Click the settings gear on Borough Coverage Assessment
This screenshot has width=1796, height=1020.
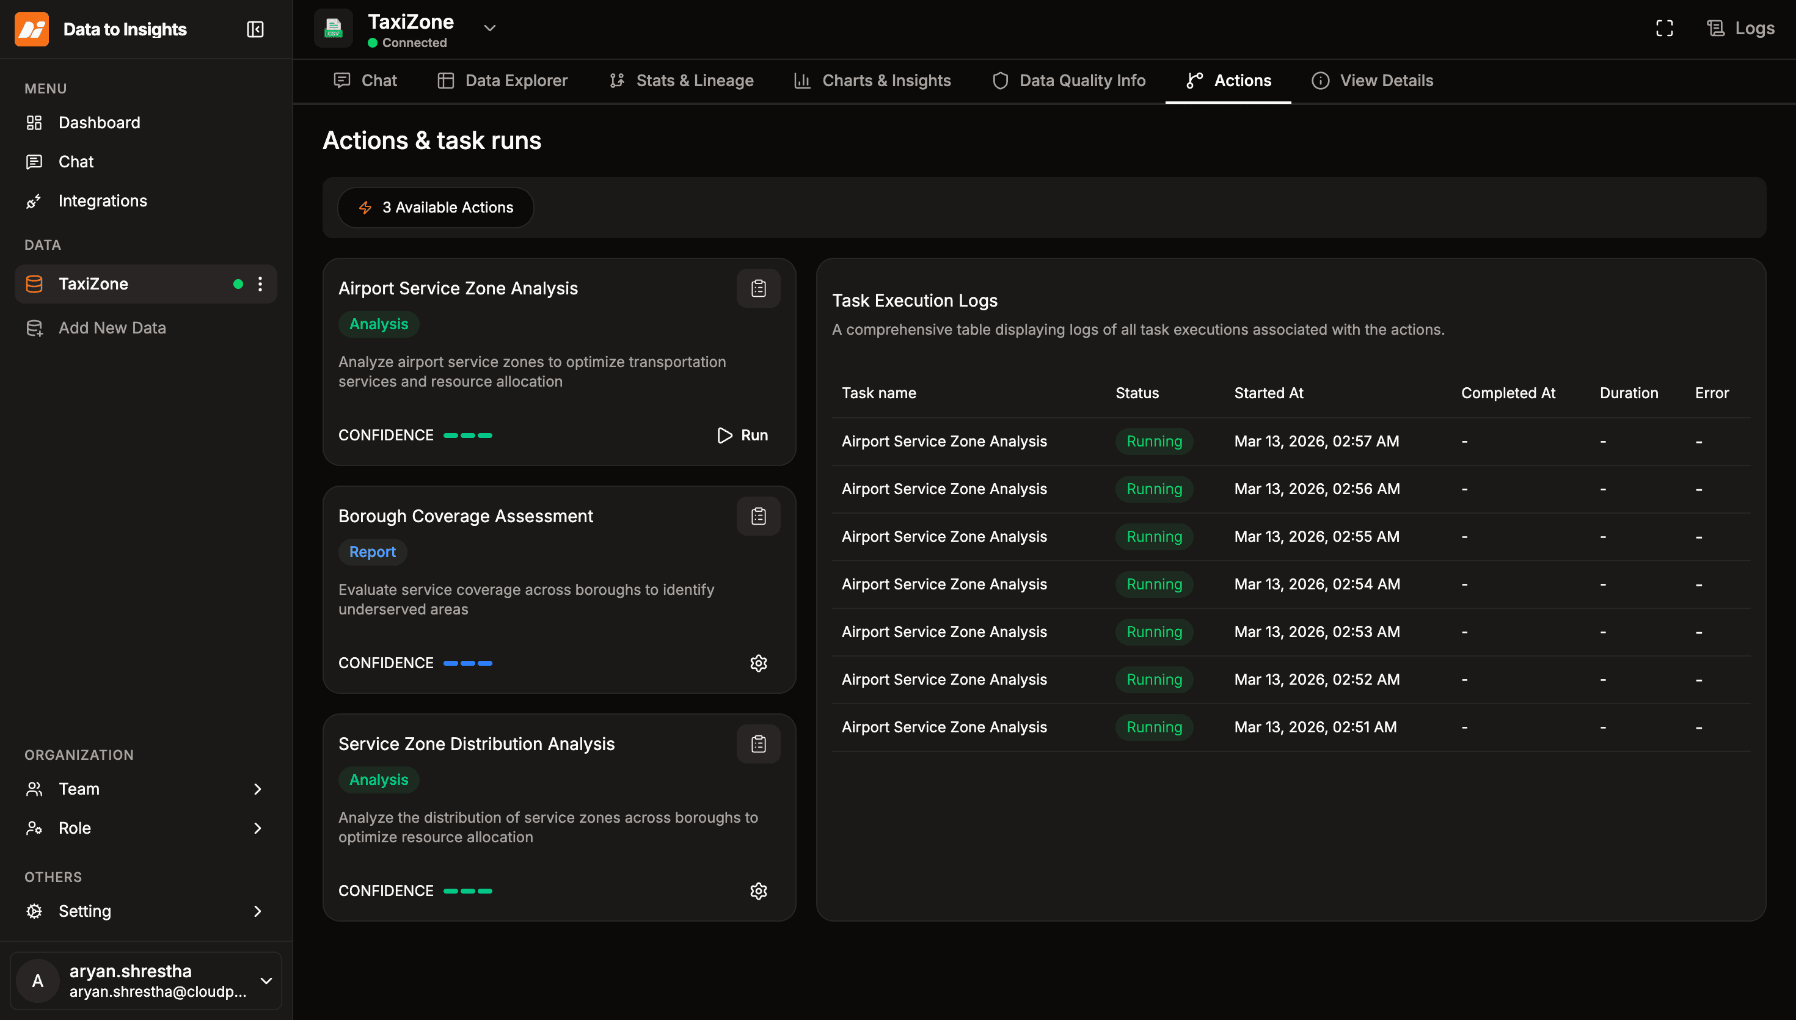tap(759, 663)
